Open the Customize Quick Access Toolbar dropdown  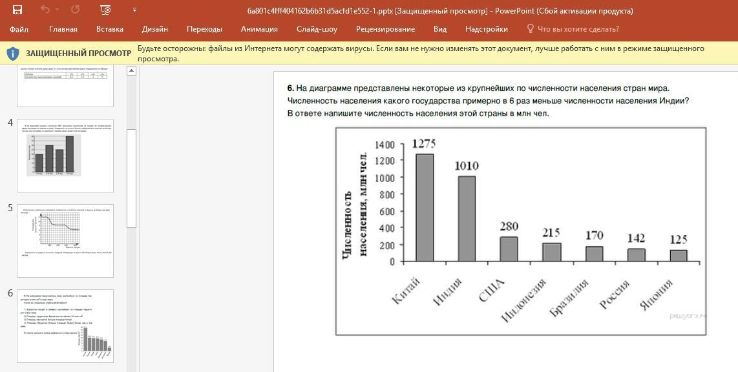[x=135, y=10]
